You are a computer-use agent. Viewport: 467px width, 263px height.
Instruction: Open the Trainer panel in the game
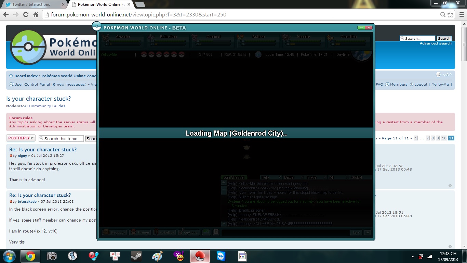point(140,232)
